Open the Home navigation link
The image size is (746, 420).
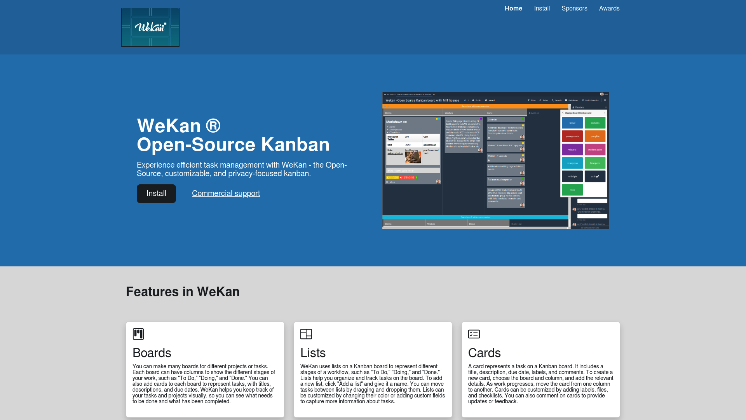pos(513,9)
